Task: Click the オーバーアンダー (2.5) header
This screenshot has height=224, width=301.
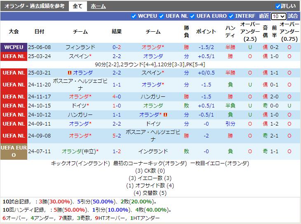Action: click(x=250, y=32)
